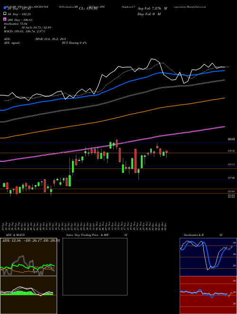
Task: Open the blue Stochastics chart thumbnail
Action: [208, 257]
